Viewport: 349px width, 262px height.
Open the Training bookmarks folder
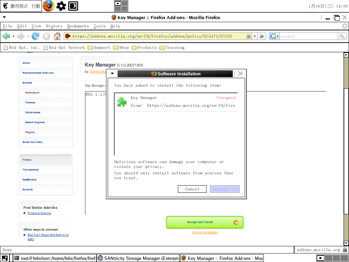tap(172, 47)
